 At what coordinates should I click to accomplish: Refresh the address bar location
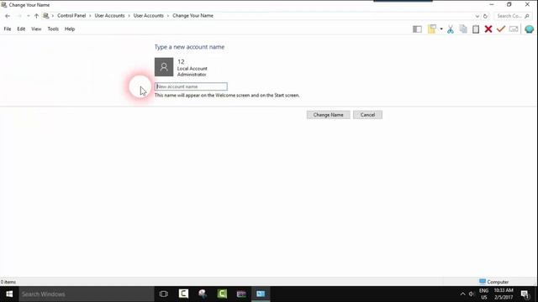[485, 16]
